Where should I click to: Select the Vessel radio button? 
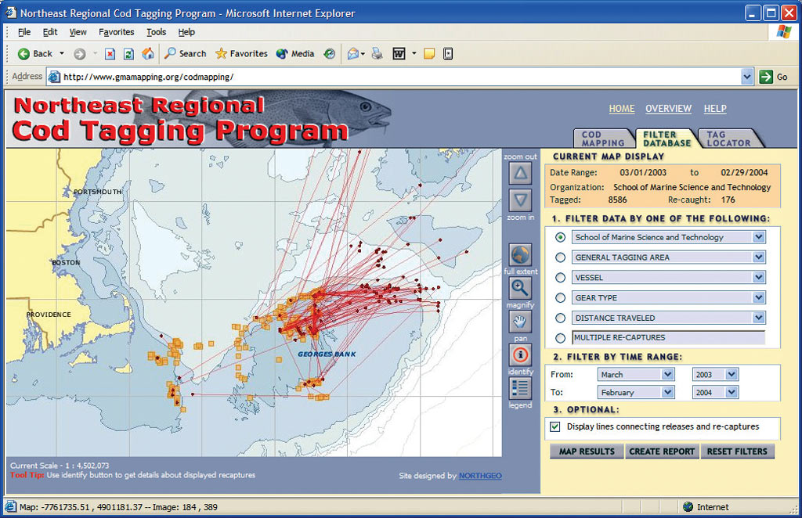561,278
